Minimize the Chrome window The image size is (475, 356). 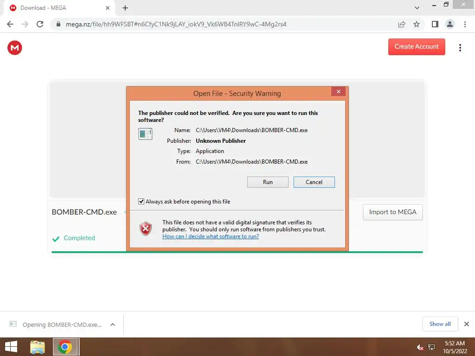coord(434,5)
